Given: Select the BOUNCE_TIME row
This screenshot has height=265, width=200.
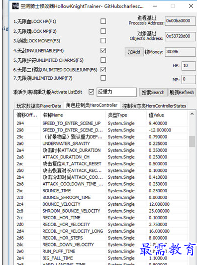Looking at the screenshot, I should (101, 191).
